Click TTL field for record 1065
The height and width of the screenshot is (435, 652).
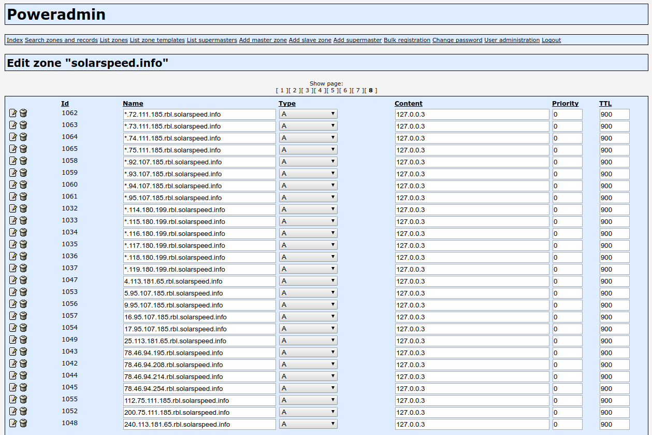(615, 150)
